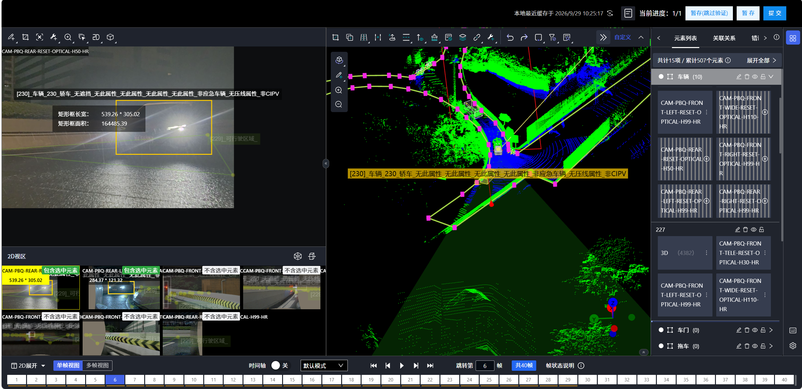Unlock the 车辆 group lock icon
Viewport: 802px width, 389px height.
pyautogui.click(x=763, y=77)
